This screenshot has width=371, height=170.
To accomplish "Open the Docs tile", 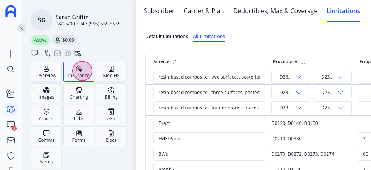I will [x=111, y=136].
